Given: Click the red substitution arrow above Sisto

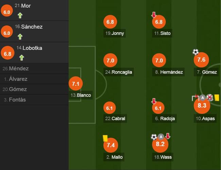Looking at the screenshot, I should [x=154, y=15].
